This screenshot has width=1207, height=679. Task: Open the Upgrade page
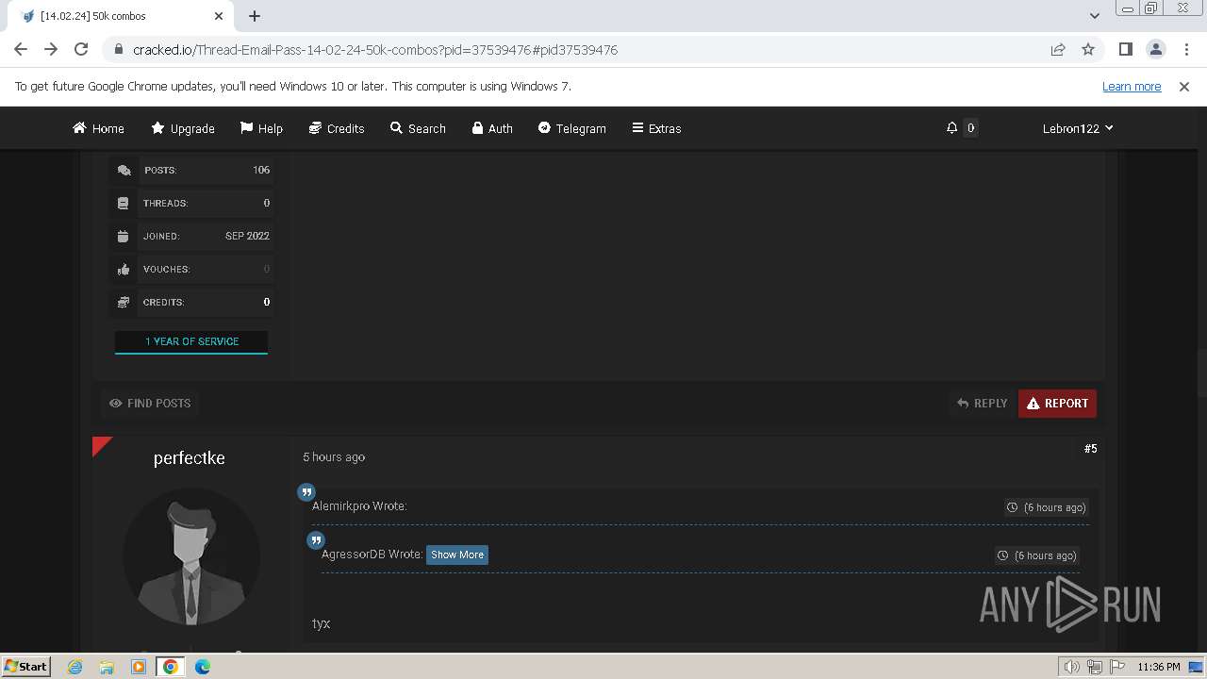pos(183,128)
